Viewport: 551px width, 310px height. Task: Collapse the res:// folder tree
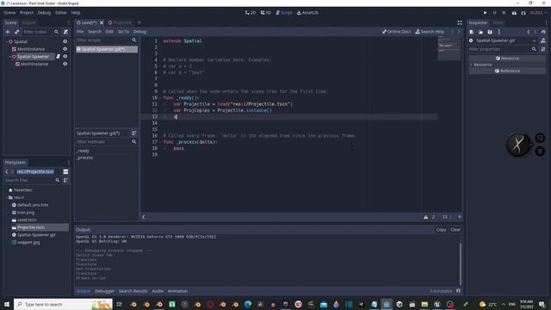7,197
